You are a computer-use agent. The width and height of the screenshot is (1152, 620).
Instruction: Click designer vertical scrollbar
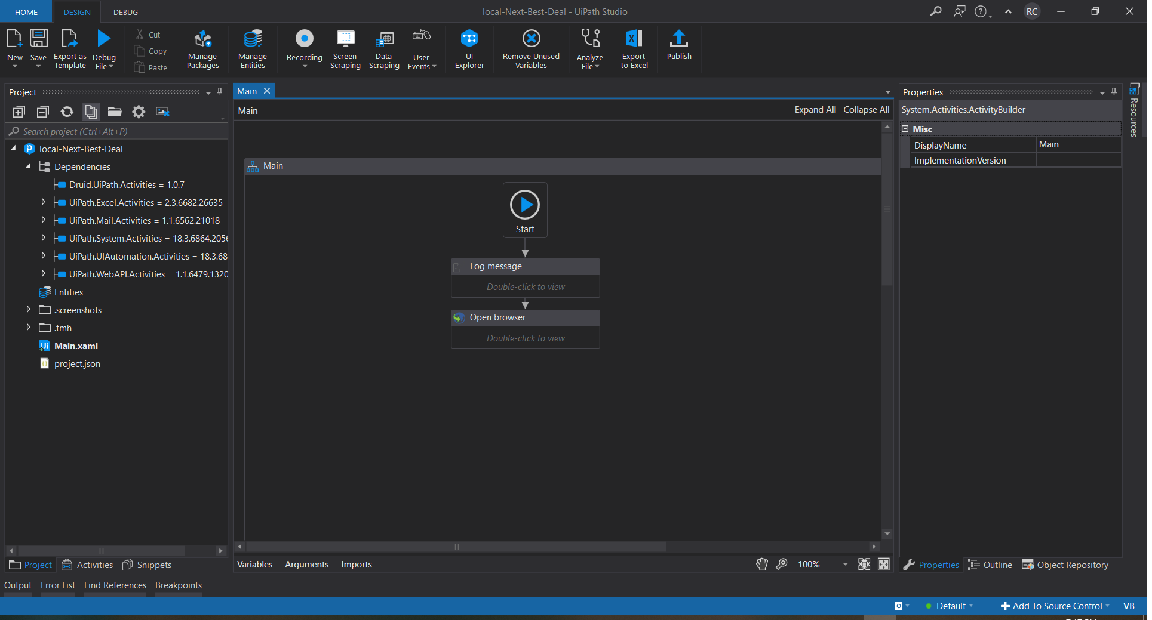pos(887,209)
